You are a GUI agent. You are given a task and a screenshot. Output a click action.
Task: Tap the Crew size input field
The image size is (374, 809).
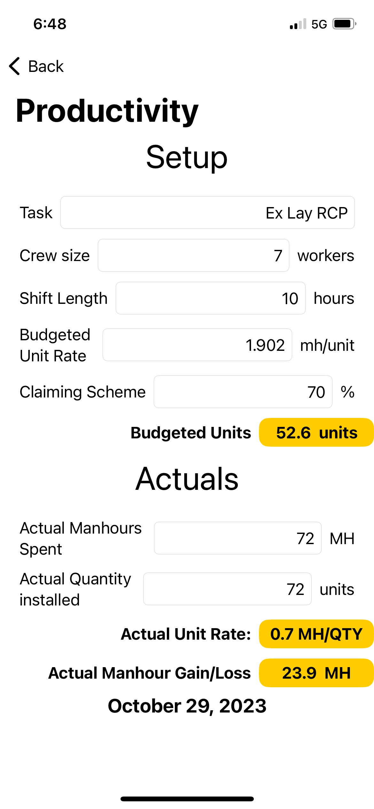click(x=193, y=255)
